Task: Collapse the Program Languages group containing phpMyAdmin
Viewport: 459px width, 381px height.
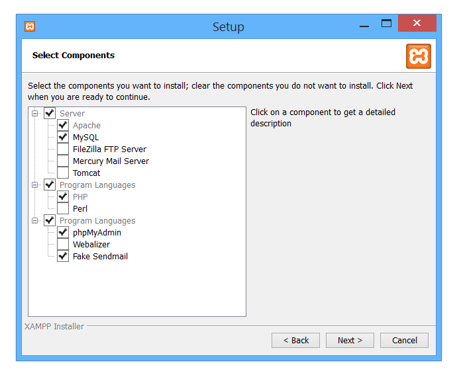Action: [x=35, y=221]
